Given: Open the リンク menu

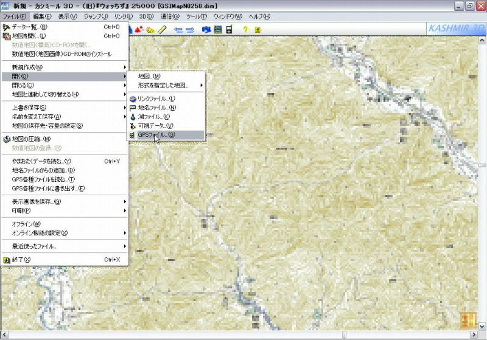Looking at the screenshot, I should tap(124, 16).
